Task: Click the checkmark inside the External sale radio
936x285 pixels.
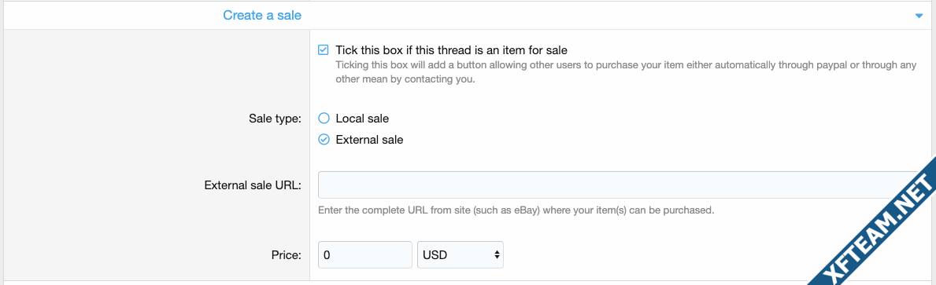Action: [x=324, y=141]
